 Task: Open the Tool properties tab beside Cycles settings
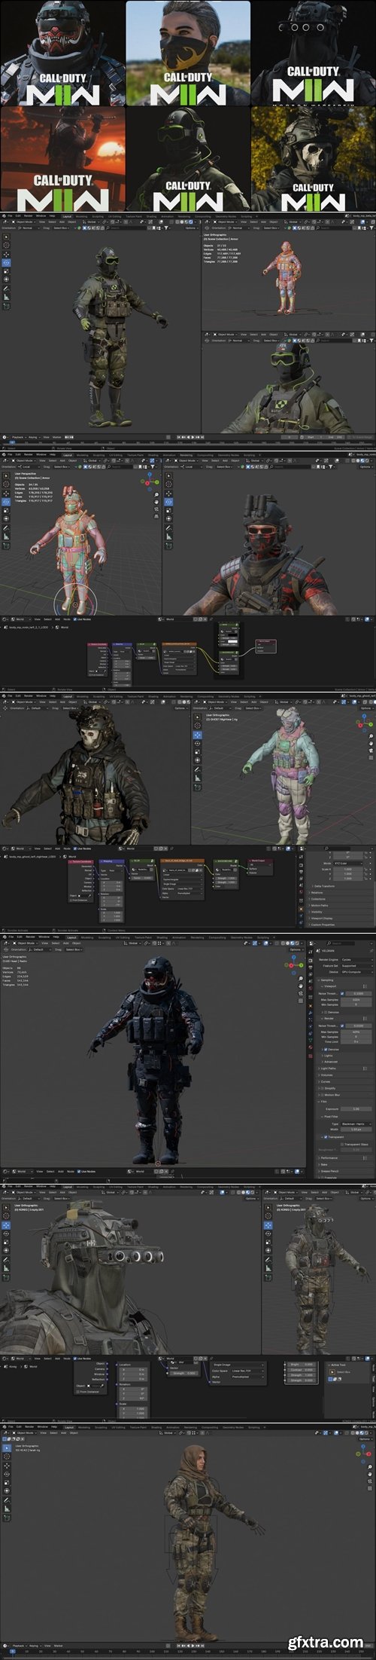click(311, 952)
